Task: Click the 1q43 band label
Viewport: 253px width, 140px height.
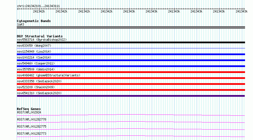Action: click(x=20, y=24)
